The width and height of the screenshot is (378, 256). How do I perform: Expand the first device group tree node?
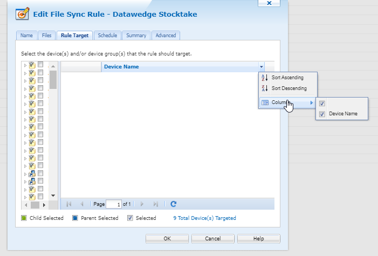(x=25, y=65)
